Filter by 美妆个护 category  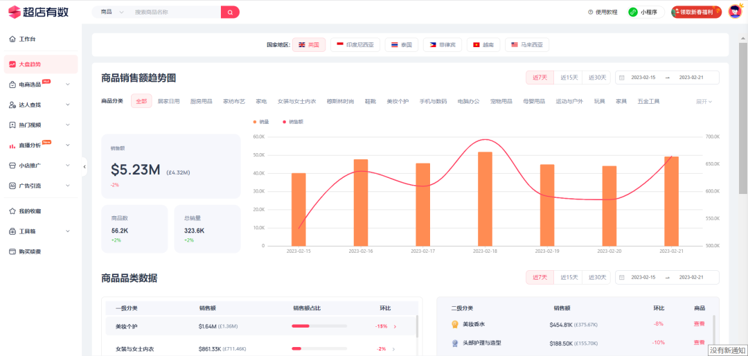398,101
